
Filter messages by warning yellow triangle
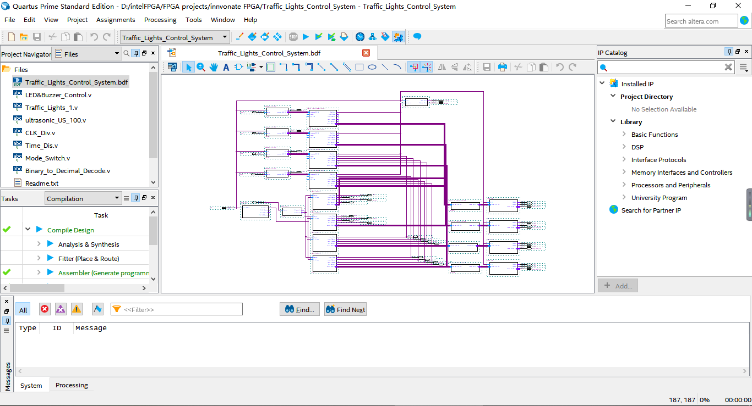[x=77, y=309]
